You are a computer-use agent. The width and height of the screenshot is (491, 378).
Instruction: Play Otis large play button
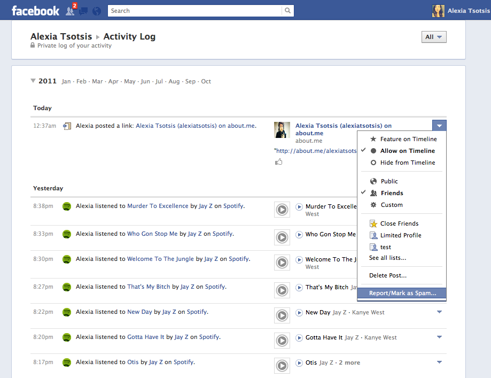tap(282, 366)
